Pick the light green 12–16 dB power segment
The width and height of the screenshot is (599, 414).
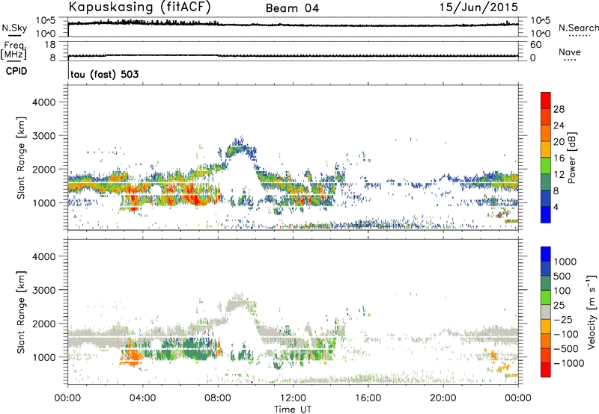click(546, 166)
